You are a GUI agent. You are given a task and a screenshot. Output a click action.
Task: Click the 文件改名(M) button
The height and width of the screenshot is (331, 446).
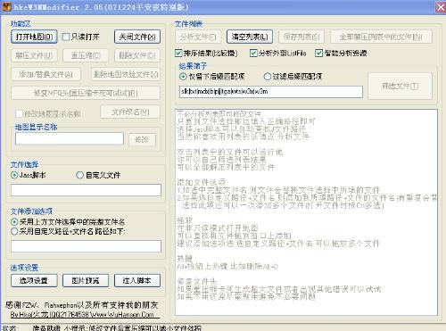coord(130,112)
